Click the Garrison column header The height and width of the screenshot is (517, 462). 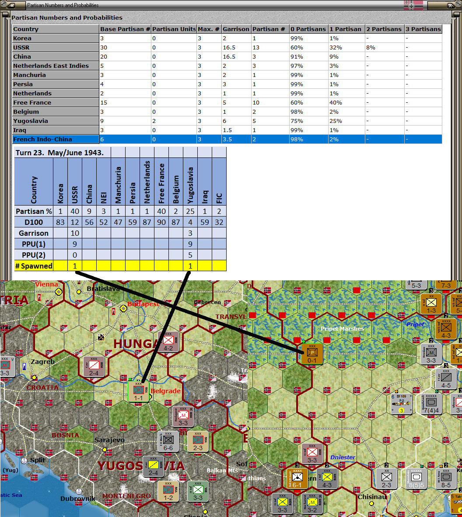coord(236,29)
